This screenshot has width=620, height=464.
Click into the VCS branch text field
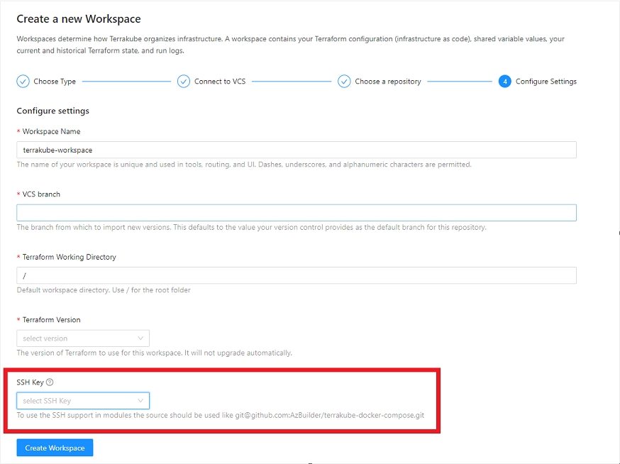click(x=296, y=213)
